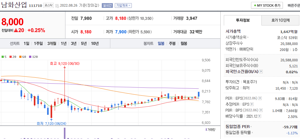The width and height of the screenshot is (300, 139).
Task: Click the red 20-day moving average legend
Action: tap(13, 57)
